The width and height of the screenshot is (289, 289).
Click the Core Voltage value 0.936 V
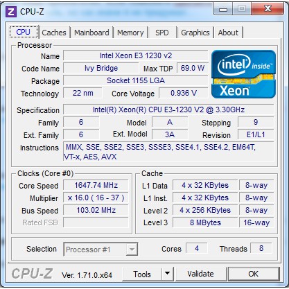[184, 93]
